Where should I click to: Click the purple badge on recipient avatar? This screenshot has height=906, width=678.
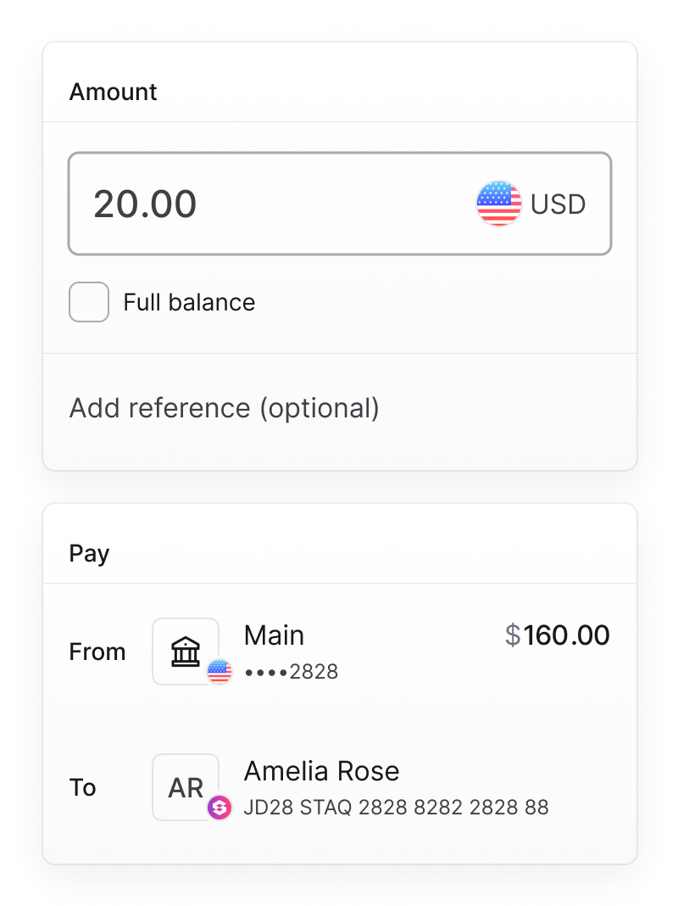(220, 808)
